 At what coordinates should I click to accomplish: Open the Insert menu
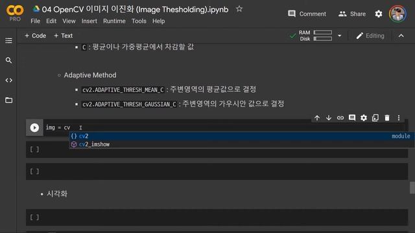(89, 21)
